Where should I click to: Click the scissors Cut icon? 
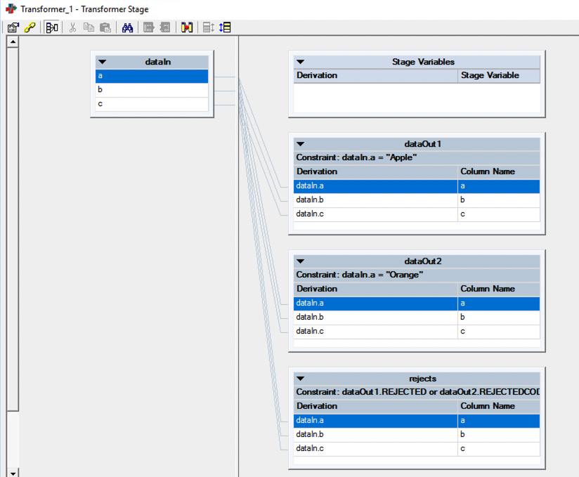pyautogui.click(x=72, y=27)
